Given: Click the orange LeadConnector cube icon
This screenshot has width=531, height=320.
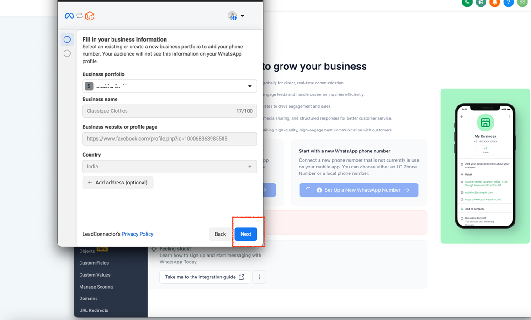Looking at the screenshot, I should (90, 16).
